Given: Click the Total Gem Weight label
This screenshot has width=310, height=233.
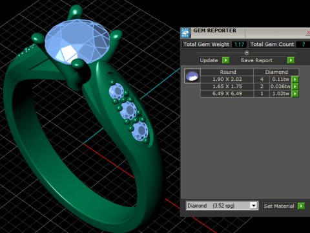Looking at the screenshot, I should point(206,45).
